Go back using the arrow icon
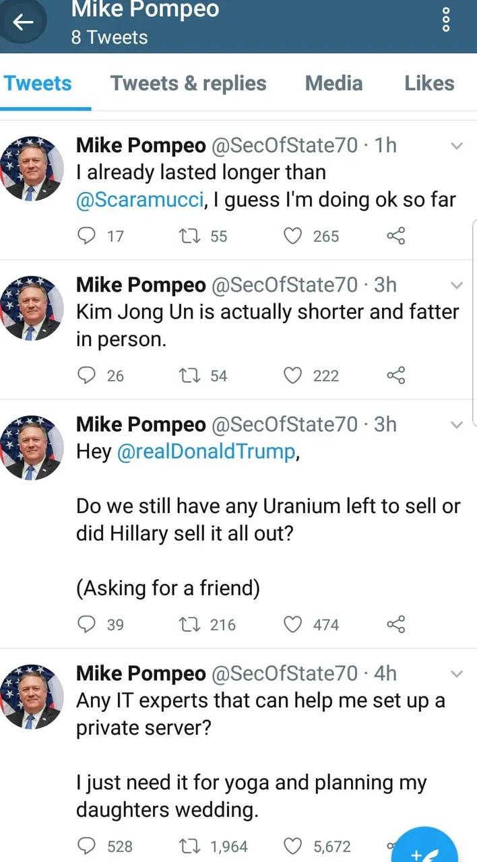 pyautogui.click(x=23, y=23)
